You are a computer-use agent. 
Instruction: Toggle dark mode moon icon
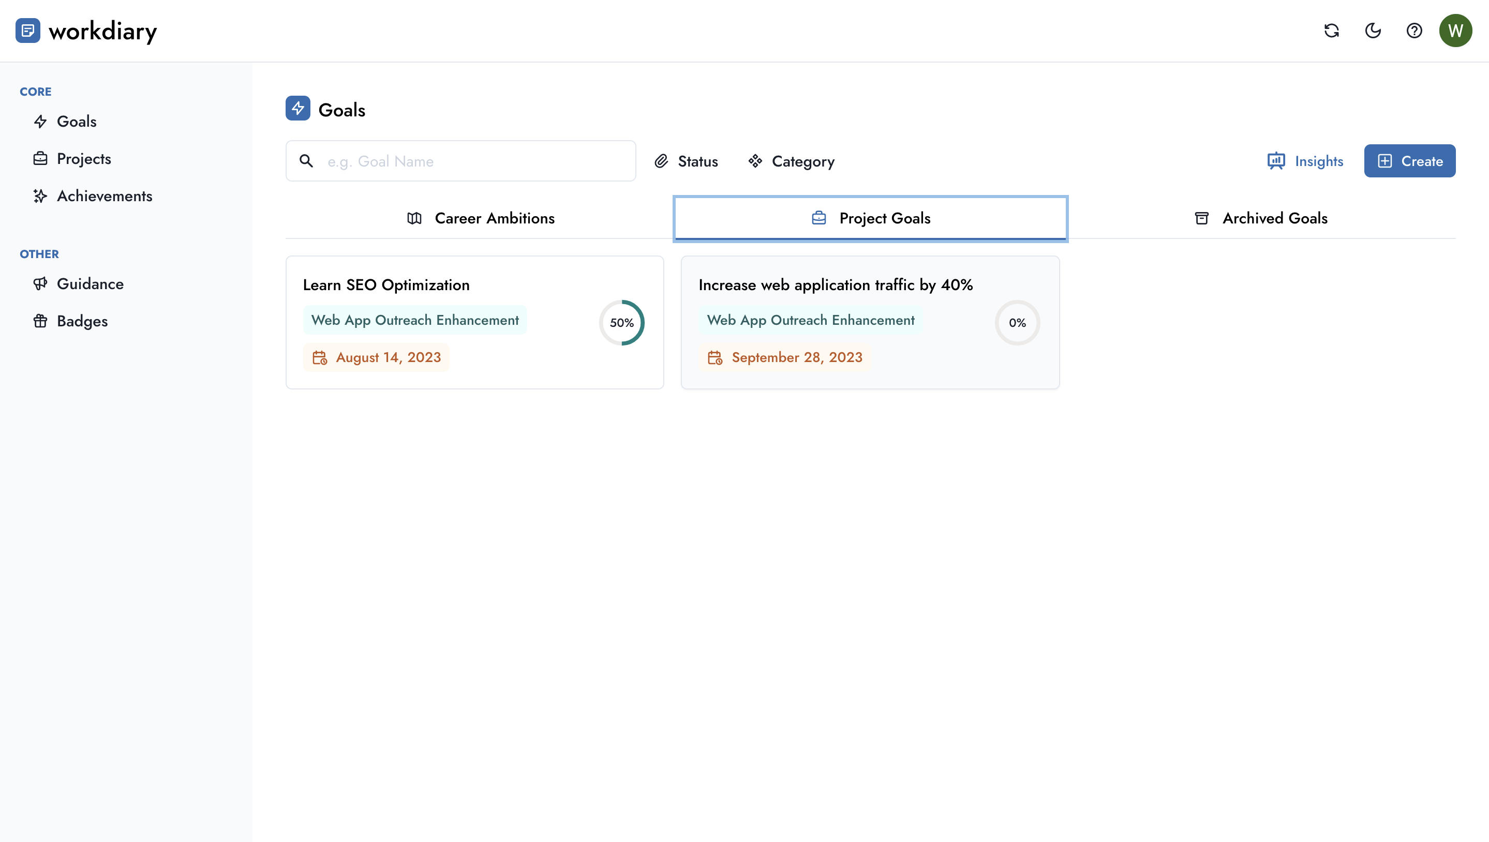(x=1373, y=31)
